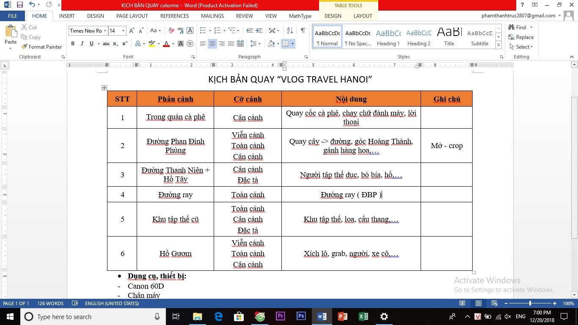Expand the Styles gallery More arrow
This screenshot has width=578, height=325.
tap(498, 45)
